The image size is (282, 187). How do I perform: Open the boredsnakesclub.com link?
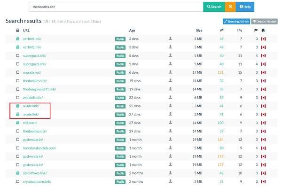tap(39, 148)
